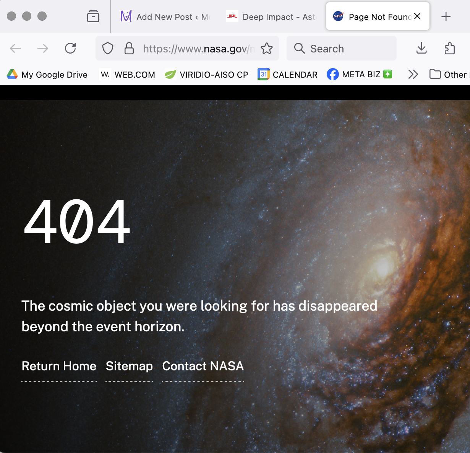Open tracking protection shield icon

tap(108, 49)
